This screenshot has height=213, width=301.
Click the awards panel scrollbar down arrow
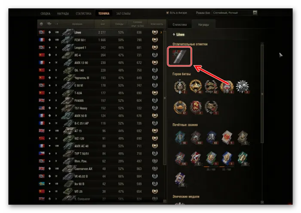[x=262, y=202]
